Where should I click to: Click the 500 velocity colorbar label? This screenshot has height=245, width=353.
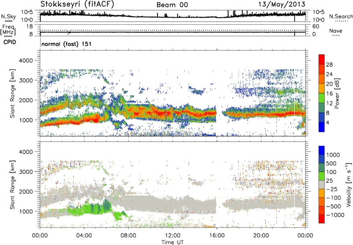331,164
